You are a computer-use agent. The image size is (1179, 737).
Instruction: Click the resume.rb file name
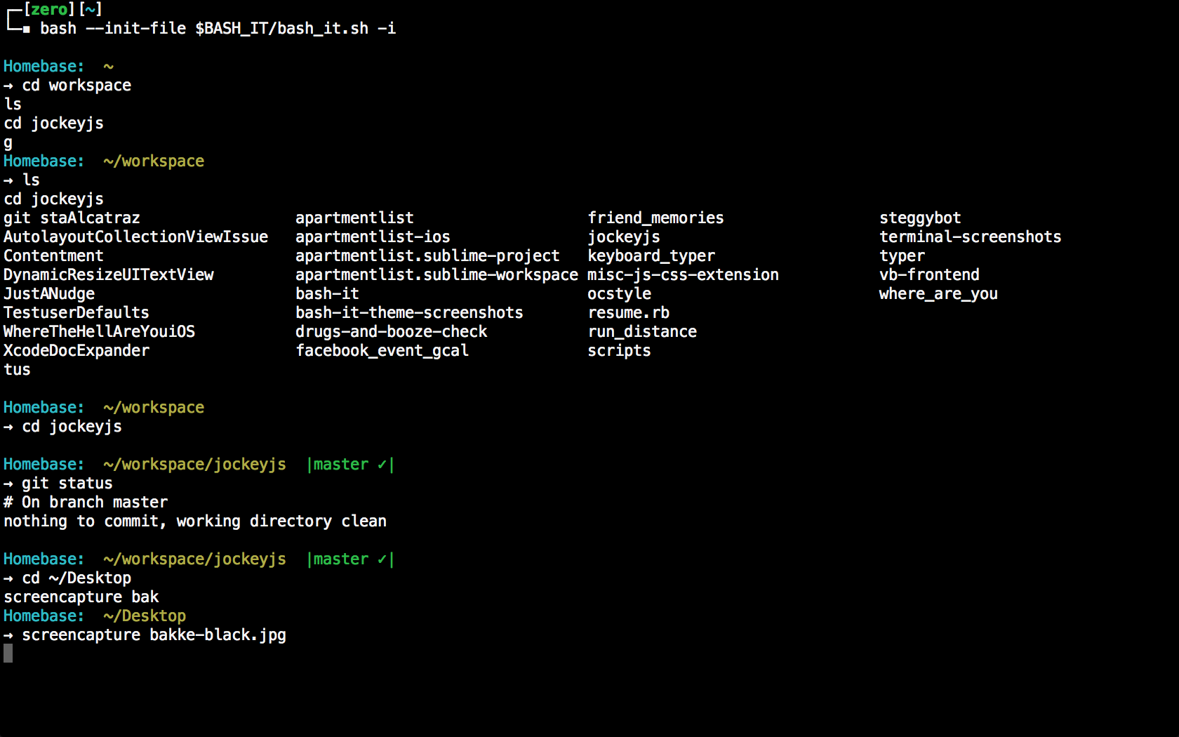click(x=629, y=312)
